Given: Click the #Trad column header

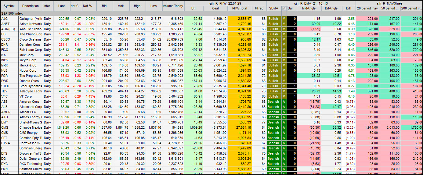Looking at the screenshot, I should click(259, 8).
